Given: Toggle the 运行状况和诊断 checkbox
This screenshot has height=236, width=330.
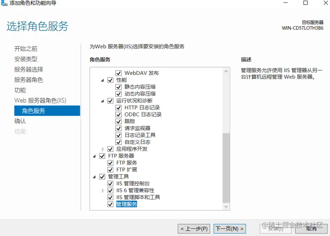Looking at the screenshot, I should coord(110,101).
